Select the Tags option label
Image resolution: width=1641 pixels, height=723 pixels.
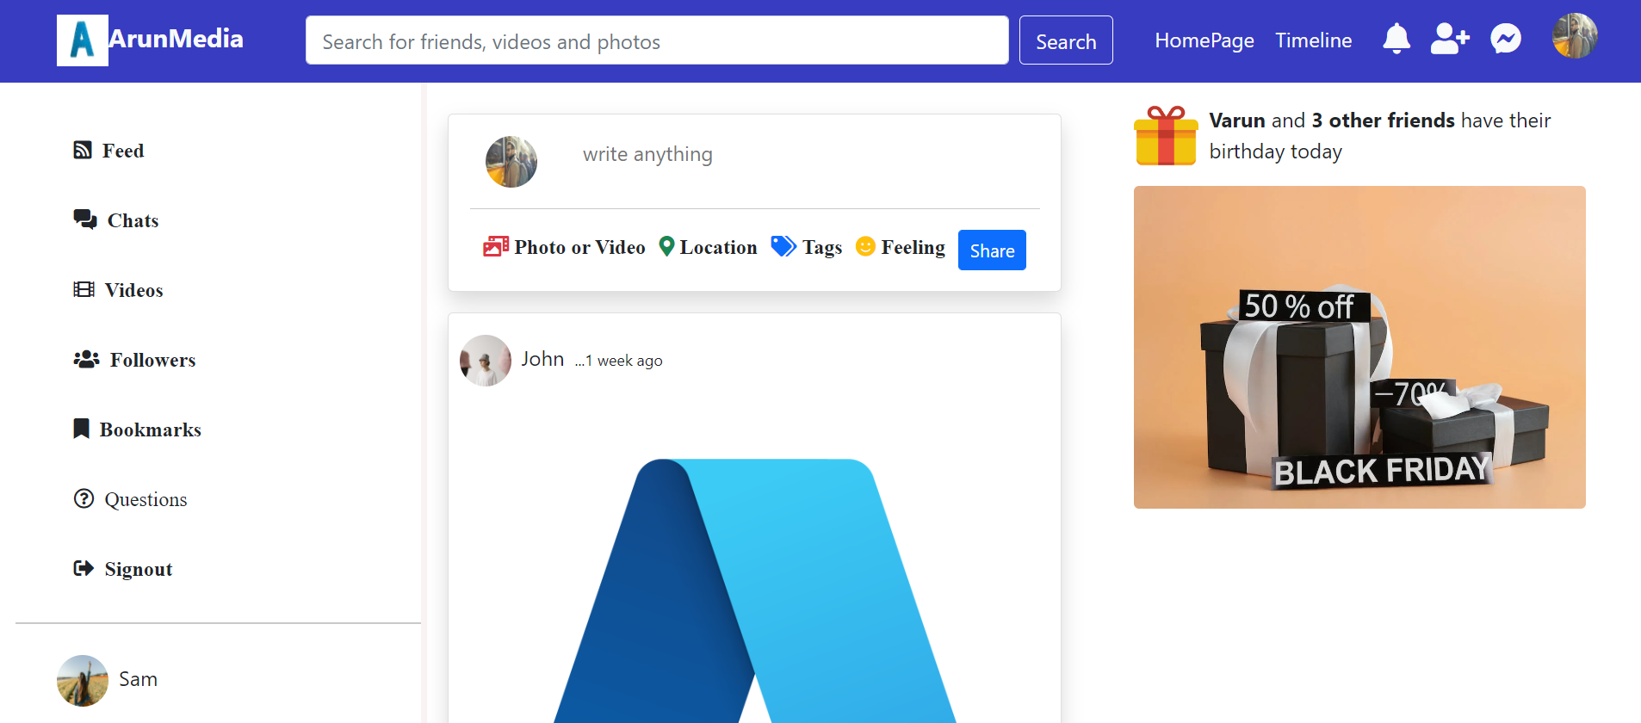click(x=822, y=248)
